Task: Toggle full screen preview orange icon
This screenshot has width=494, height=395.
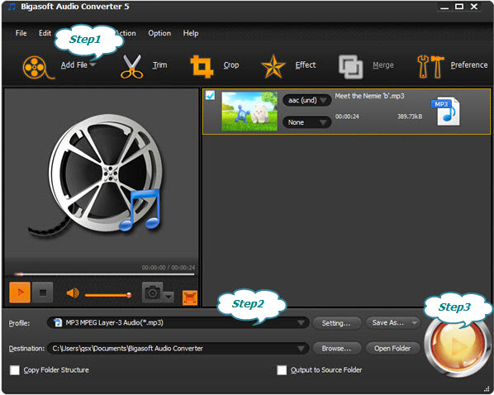Action: point(190,298)
